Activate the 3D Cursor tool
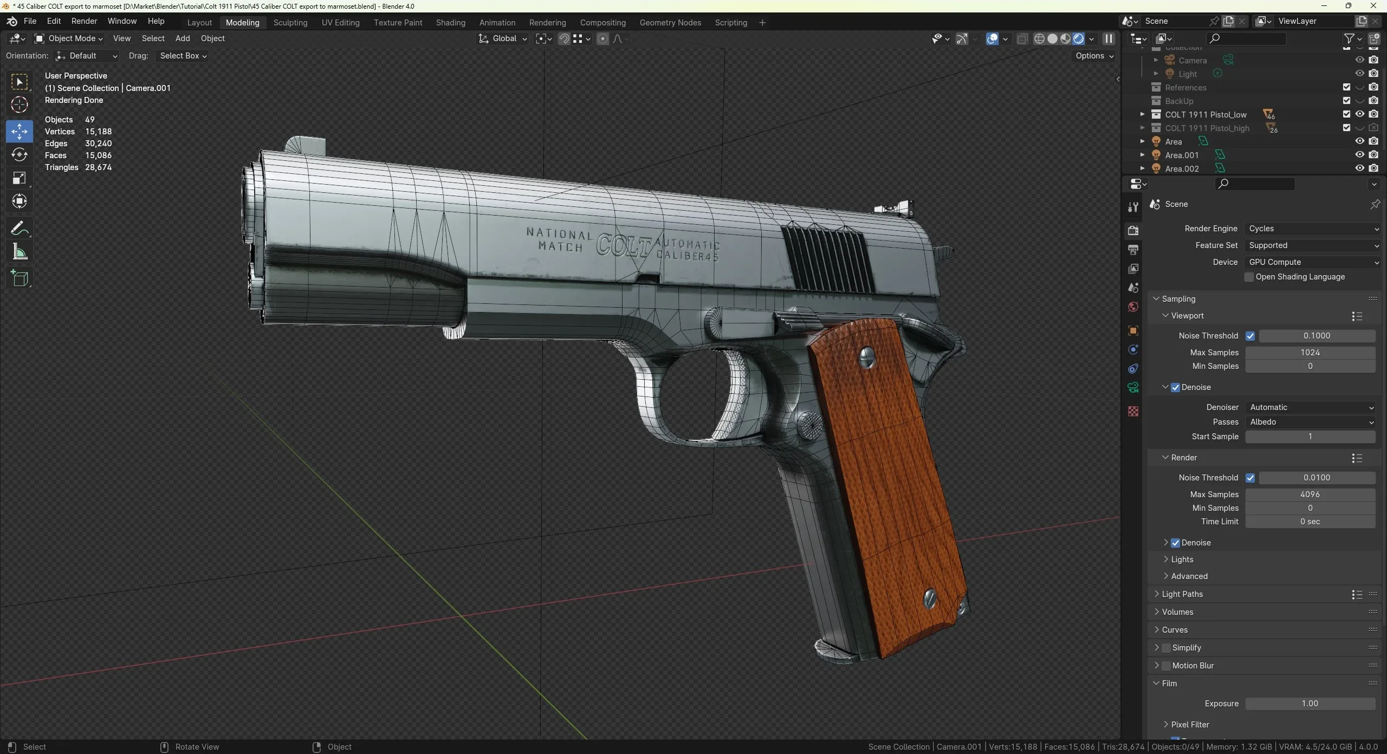The image size is (1387, 754). pyautogui.click(x=20, y=105)
